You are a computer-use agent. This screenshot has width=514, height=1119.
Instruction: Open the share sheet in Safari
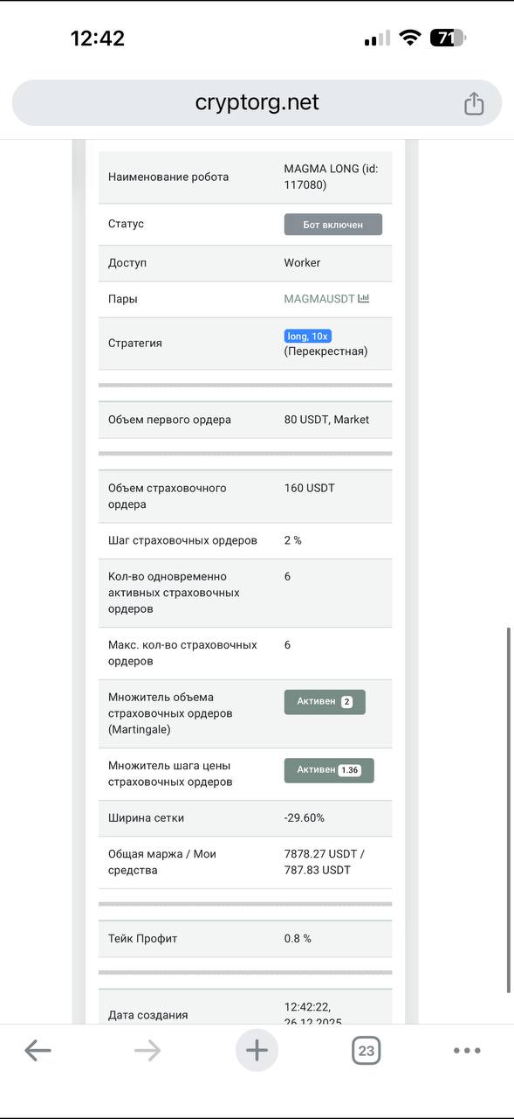click(x=474, y=102)
